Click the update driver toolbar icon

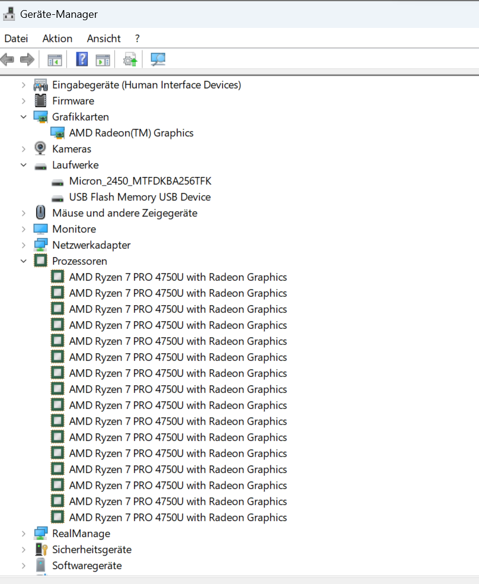coord(130,59)
